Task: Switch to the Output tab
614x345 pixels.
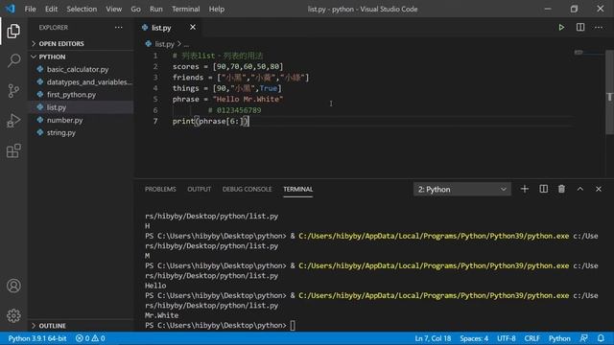Action: coord(199,189)
